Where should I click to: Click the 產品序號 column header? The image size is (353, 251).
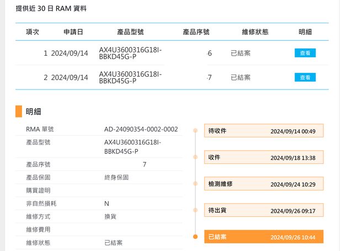click(x=196, y=32)
